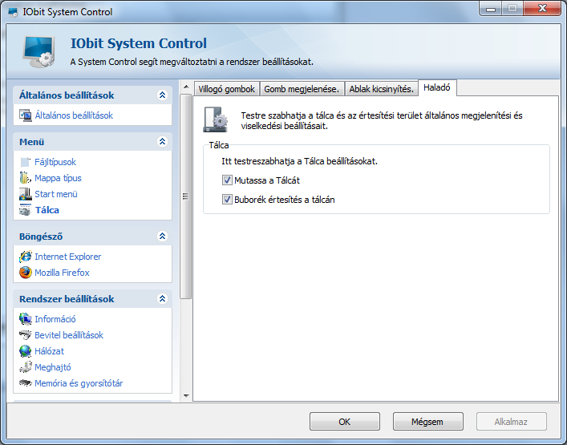Open the Meghajtó link
567x445 pixels.
click(52, 367)
